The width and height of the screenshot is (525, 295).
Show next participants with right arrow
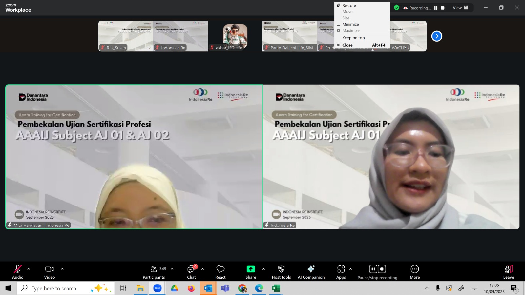pyautogui.click(x=437, y=36)
